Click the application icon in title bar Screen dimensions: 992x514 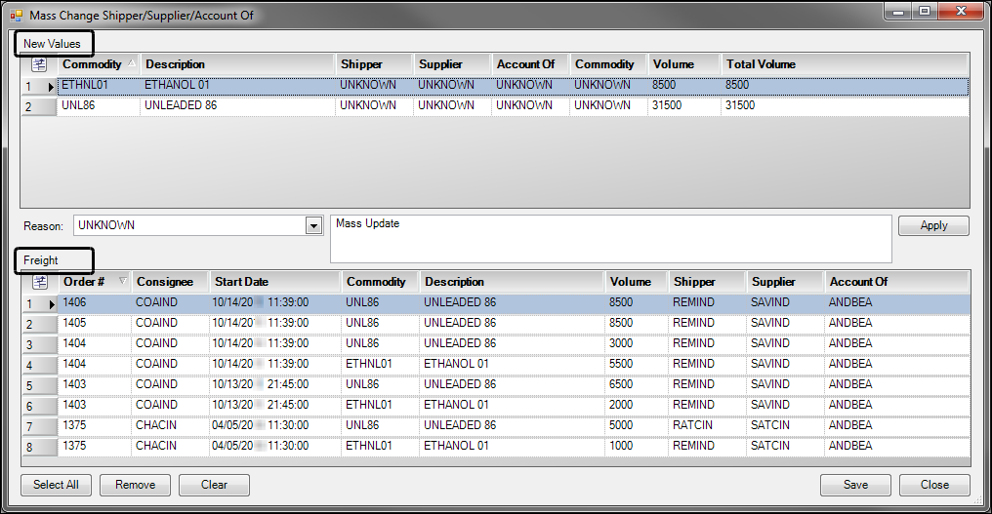16,15
